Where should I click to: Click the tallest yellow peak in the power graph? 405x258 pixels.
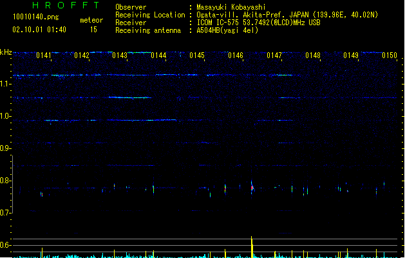[x=252, y=247]
